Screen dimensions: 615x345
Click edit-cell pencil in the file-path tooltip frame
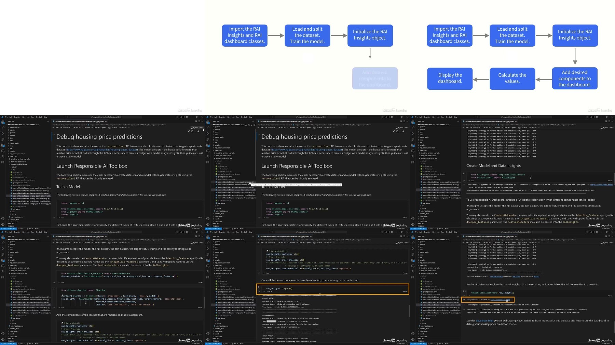pos(394,131)
